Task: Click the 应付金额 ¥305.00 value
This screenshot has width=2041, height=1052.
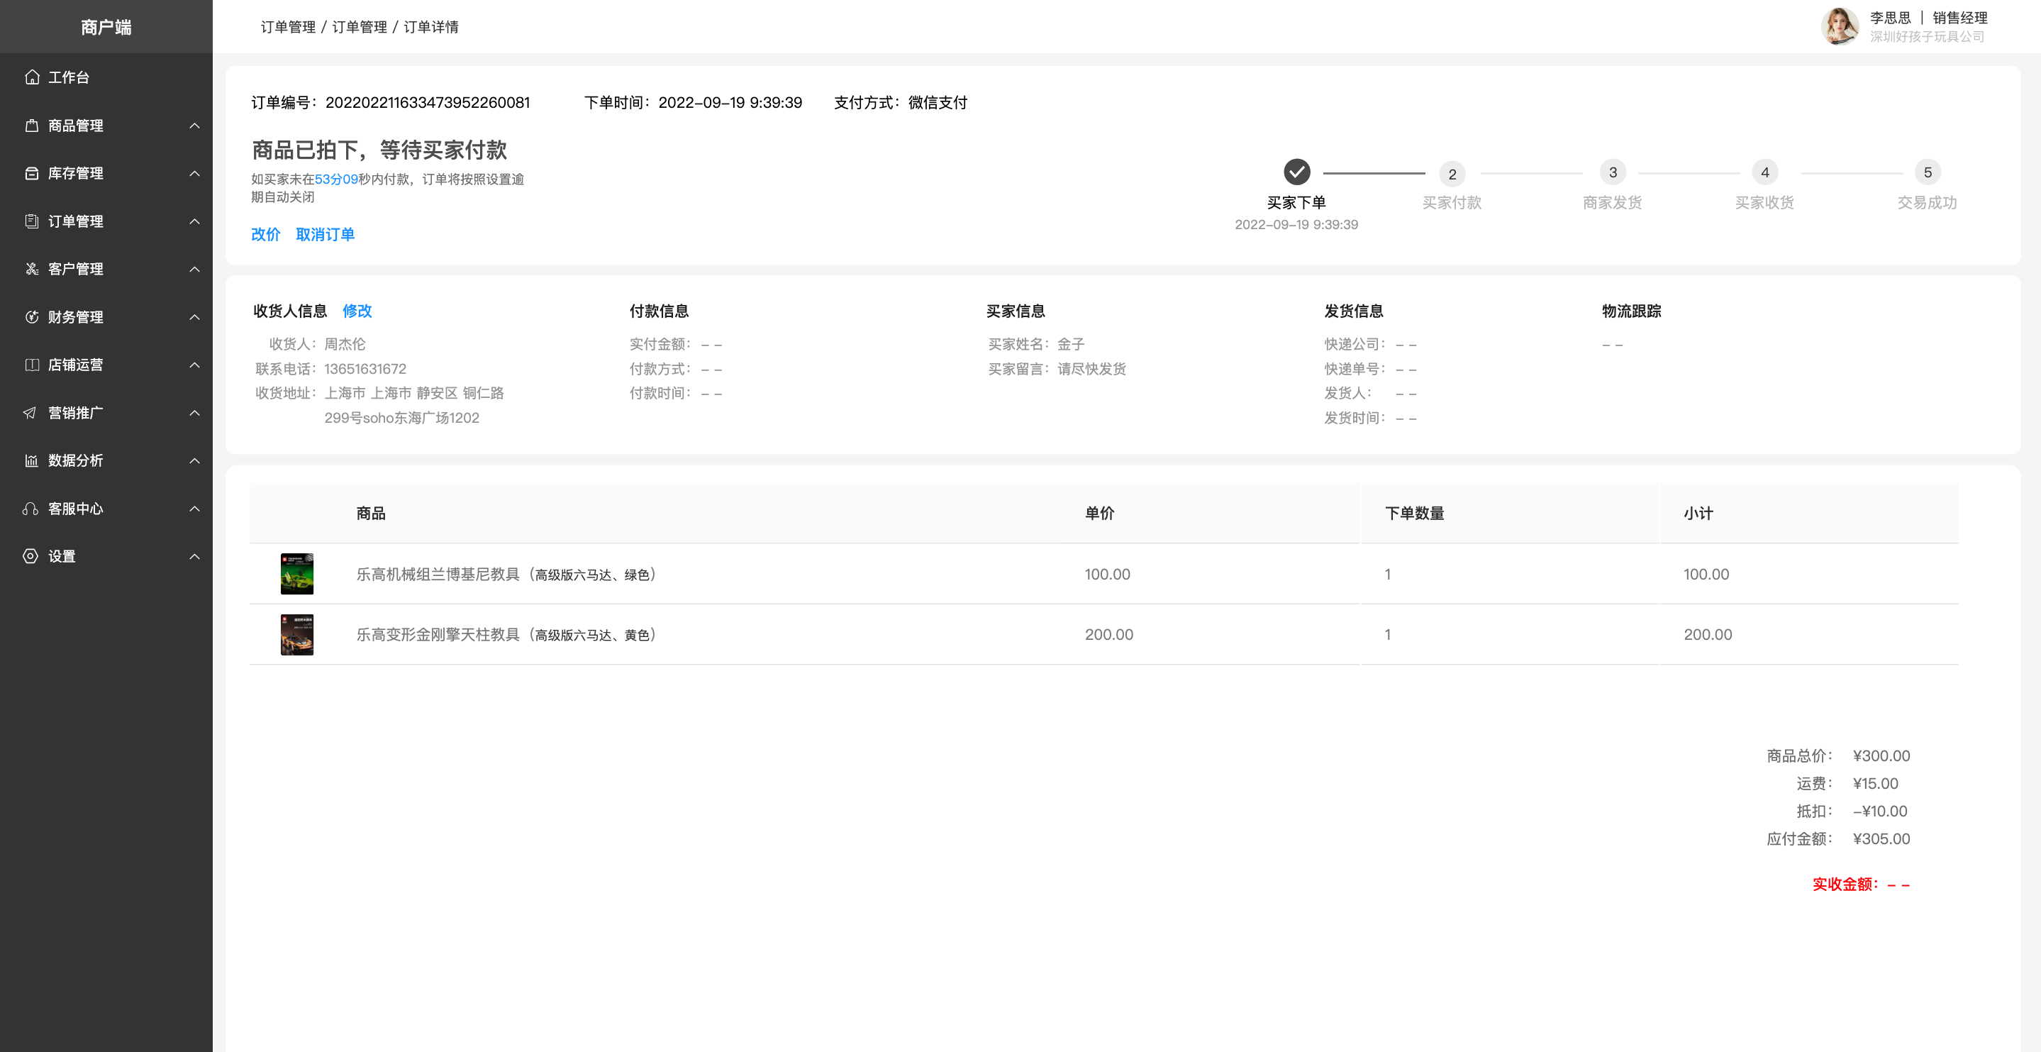Action: pos(1881,838)
